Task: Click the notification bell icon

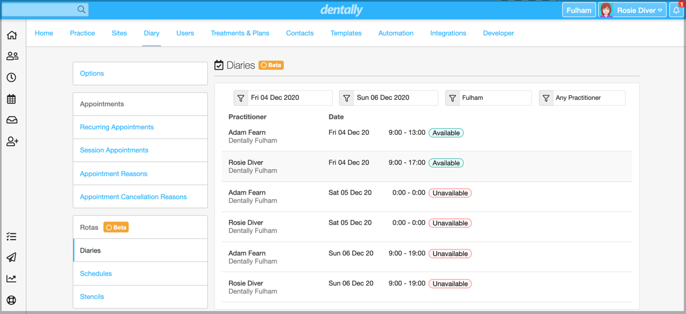Action: [x=677, y=10]
